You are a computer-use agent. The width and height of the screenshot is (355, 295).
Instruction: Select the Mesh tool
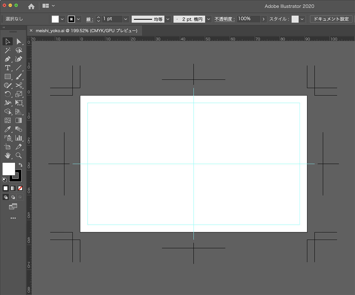point(8,120)
